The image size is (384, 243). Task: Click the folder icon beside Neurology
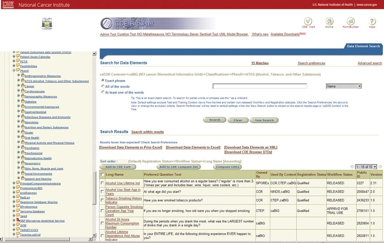click(22, 122)
